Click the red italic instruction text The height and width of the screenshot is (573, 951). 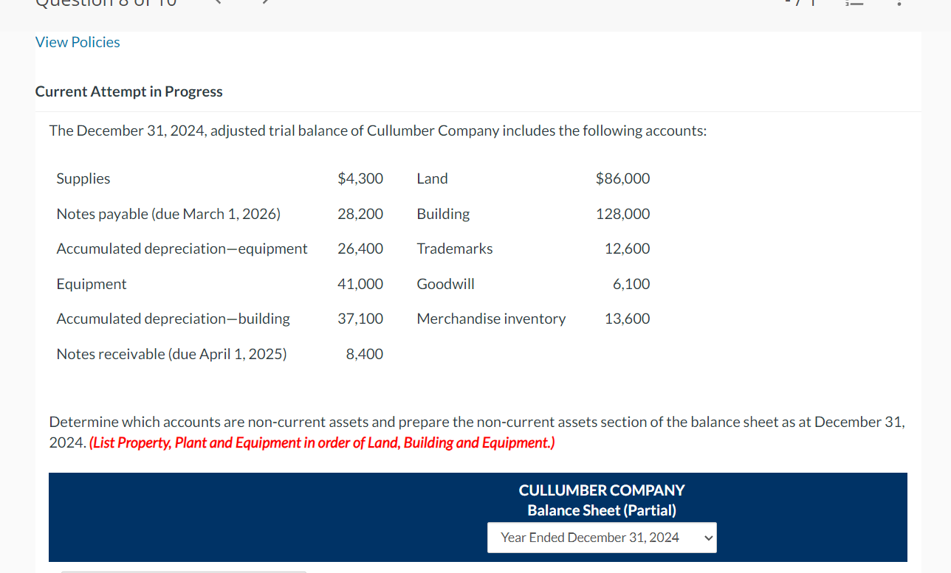click(321, 442)
